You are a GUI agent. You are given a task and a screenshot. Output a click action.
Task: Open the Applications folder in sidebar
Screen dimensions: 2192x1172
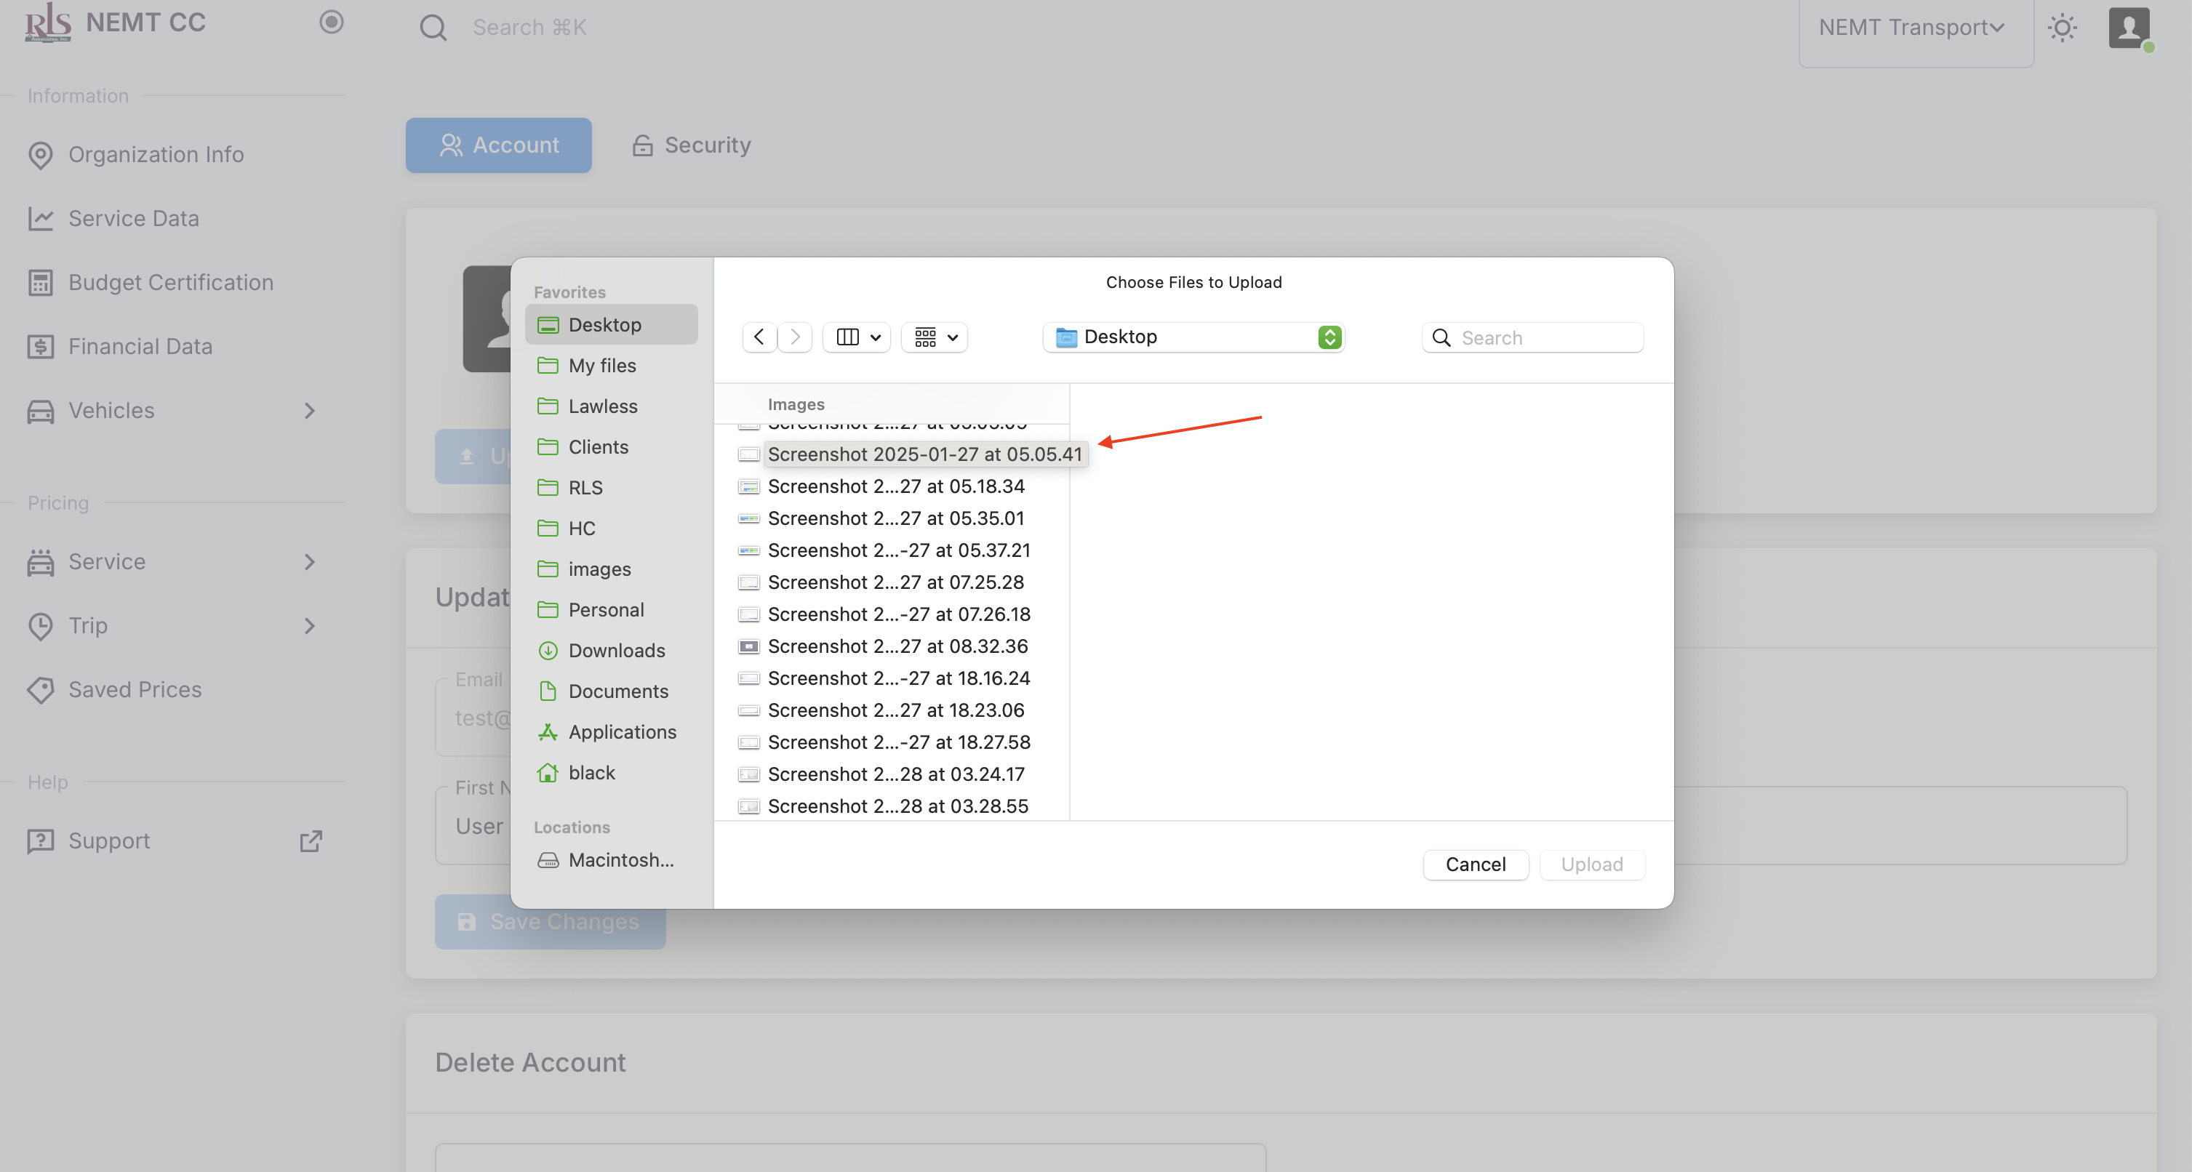(622, 732)
